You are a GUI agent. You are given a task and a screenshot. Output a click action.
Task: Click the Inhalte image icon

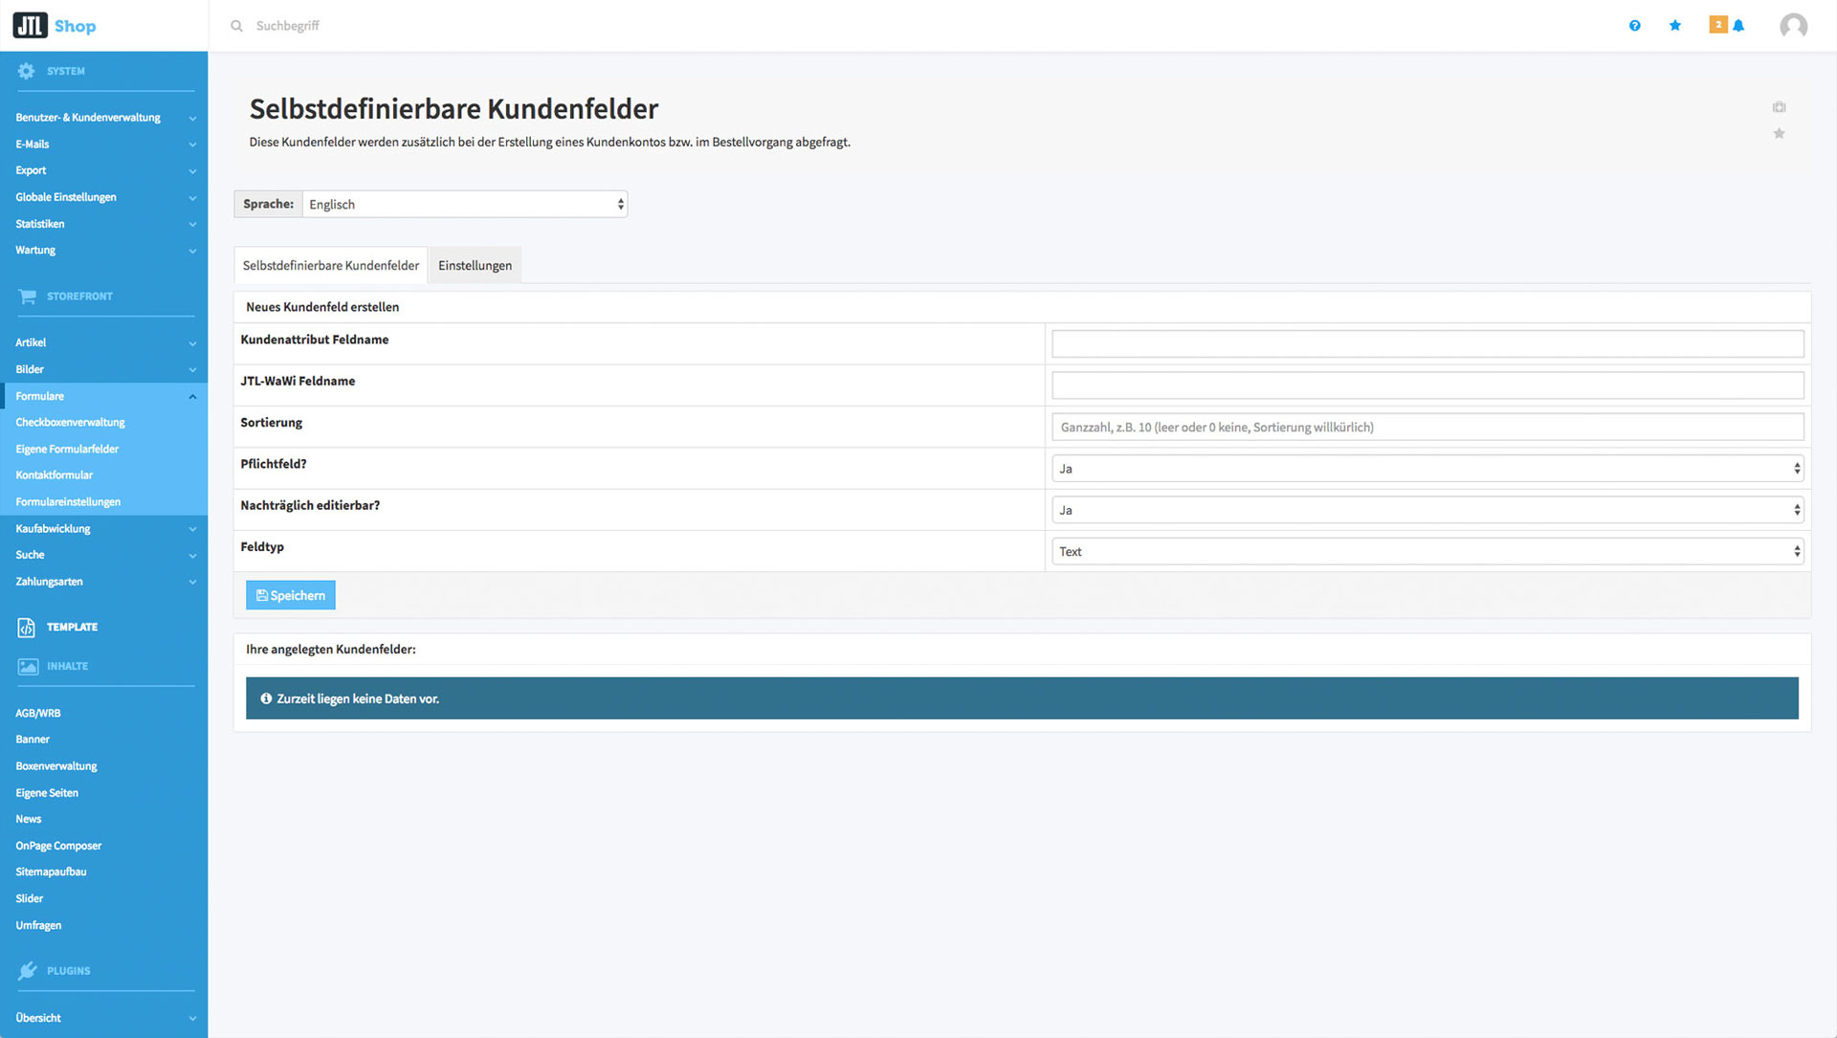coord(28,667)
